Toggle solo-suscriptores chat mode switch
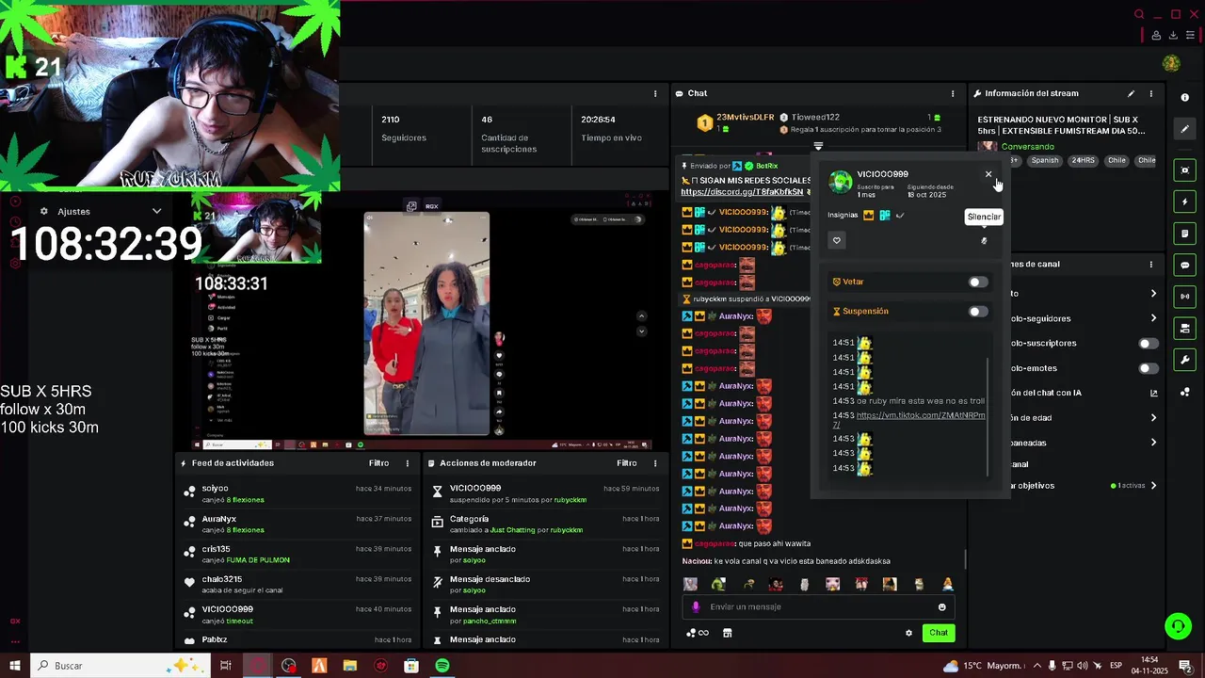Viewport: 1205px width, 678px height. pos(1149,344)
